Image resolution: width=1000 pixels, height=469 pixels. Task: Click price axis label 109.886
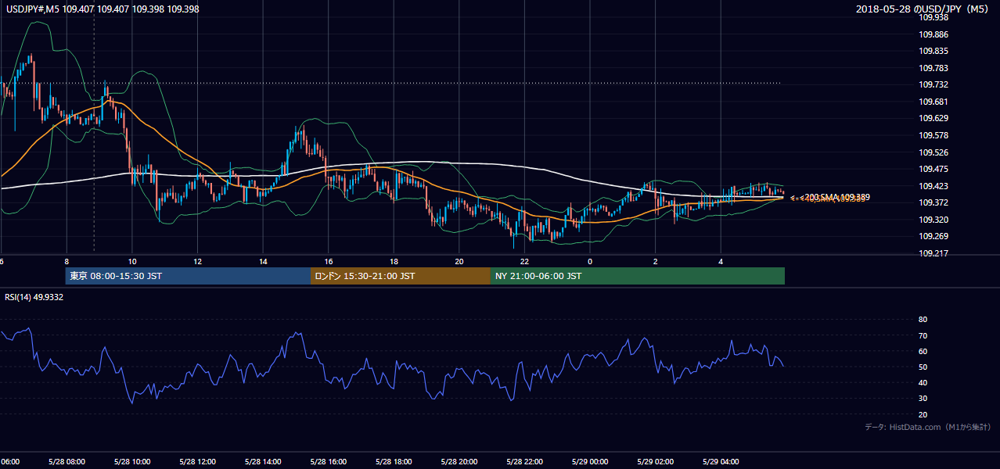934,34
